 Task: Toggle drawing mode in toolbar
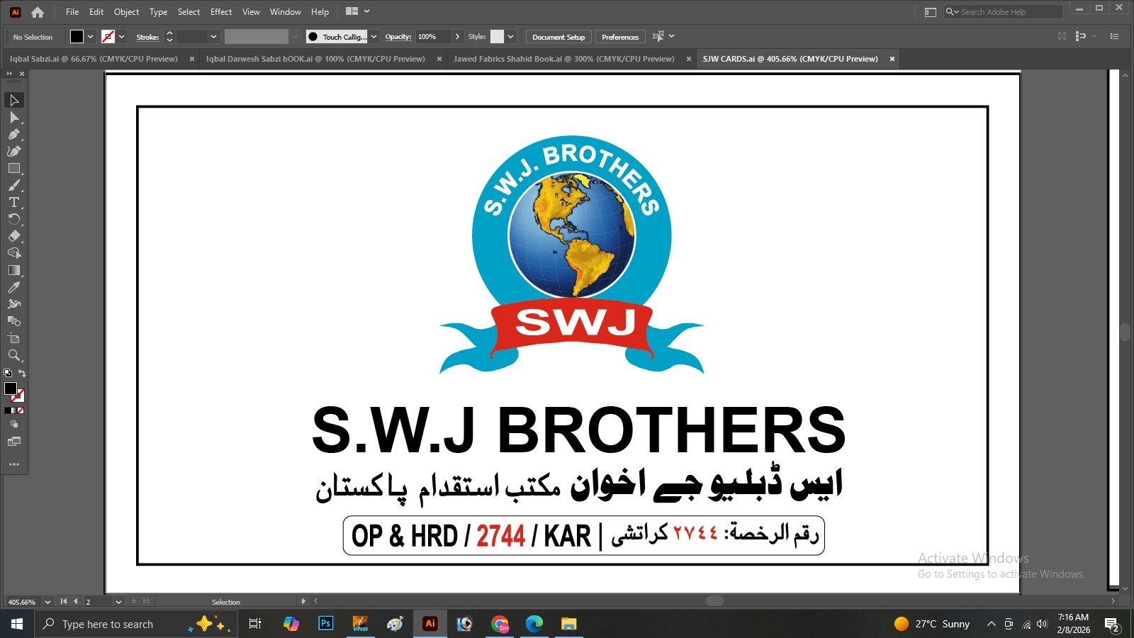pos(14,424)
